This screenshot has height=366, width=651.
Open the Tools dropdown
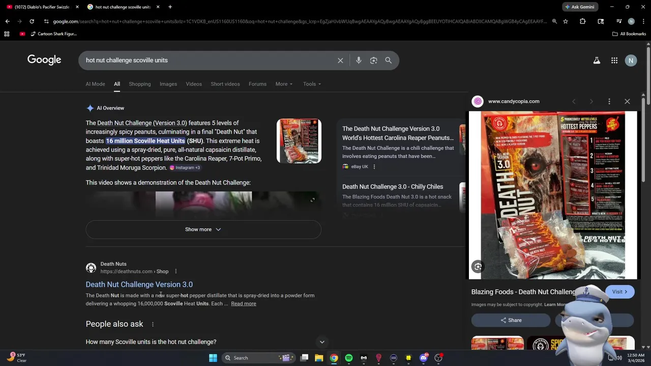tap(312, 84)
